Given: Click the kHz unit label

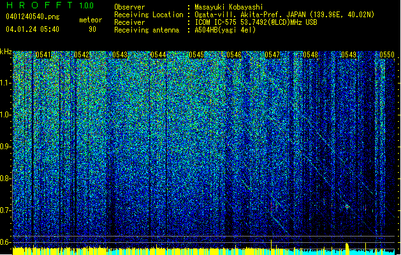Looking at the screenshot, I should [x=6, y=52].
